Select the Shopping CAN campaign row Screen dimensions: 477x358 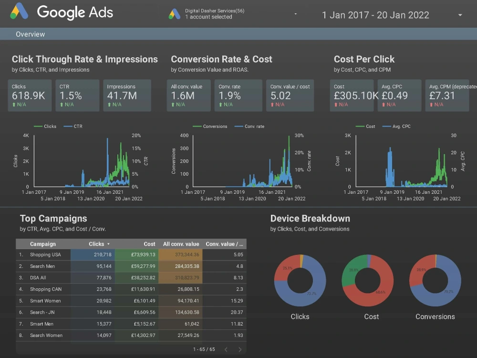[131, 289]
